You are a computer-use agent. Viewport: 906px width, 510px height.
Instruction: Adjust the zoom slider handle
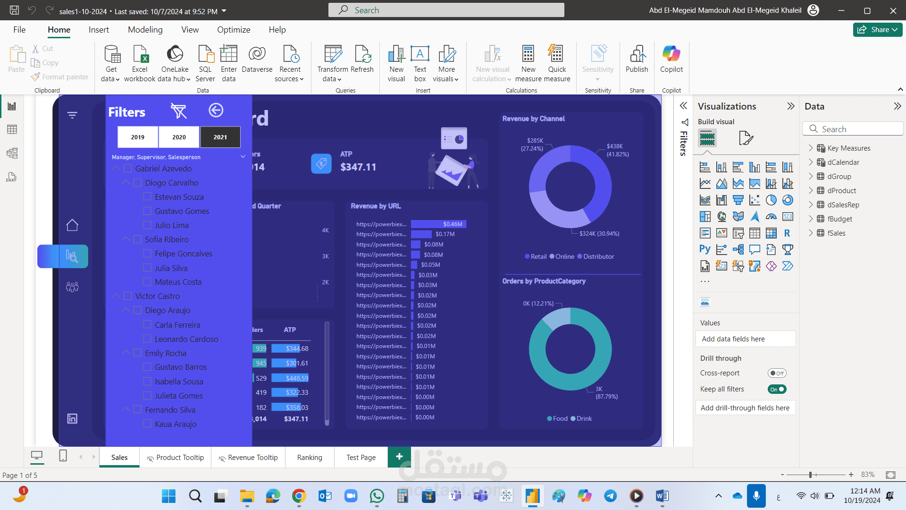point(810,475)
